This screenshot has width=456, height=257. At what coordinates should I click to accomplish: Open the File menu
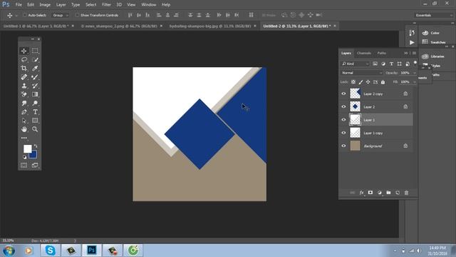click(x=19, y=5)
